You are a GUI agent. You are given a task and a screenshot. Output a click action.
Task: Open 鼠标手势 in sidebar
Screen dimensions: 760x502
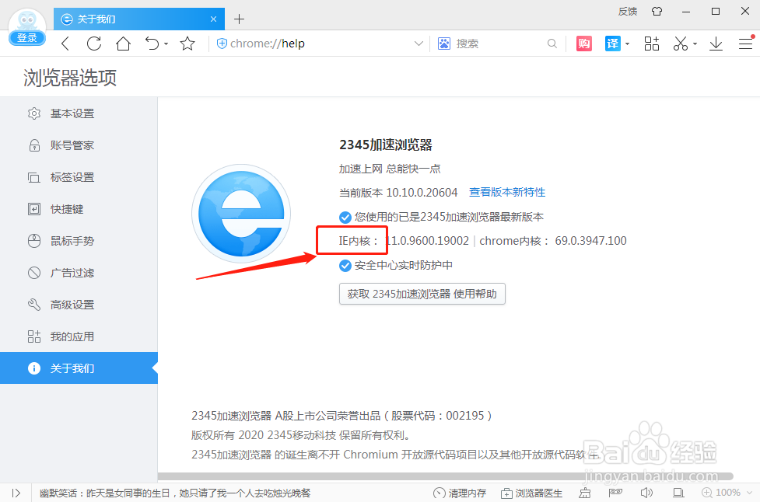click(x=79, y=241)
